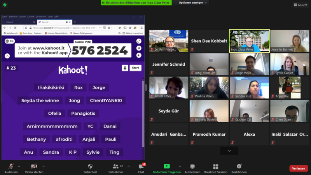This screenshot has width=311, height=175.
Task: Click the Firefox forward arrow
Action: pos(10,28)
